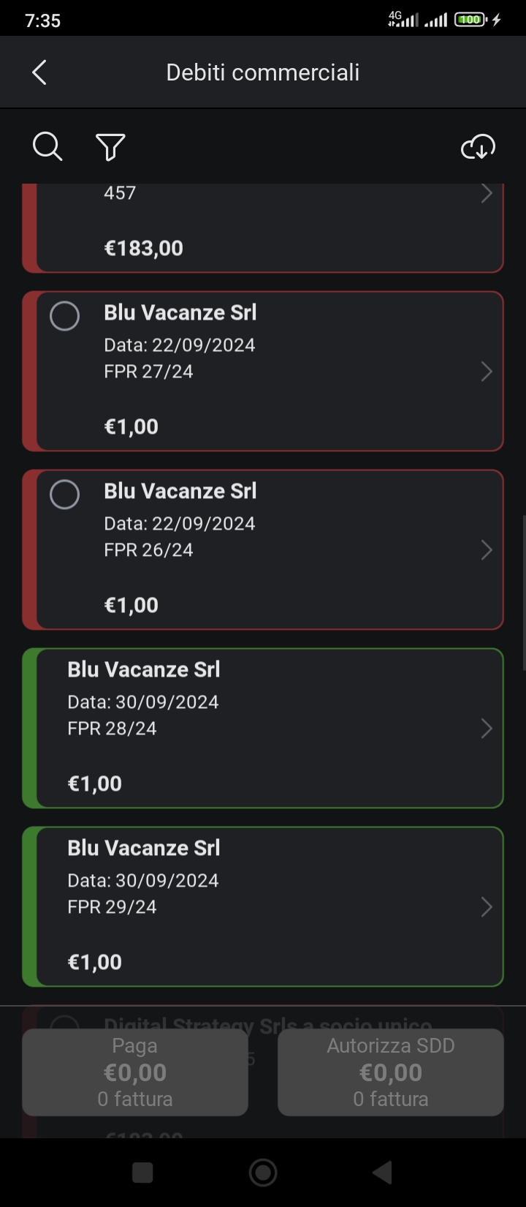Open details chevron for FPR 27/24
The height and width of the screenshot is (1207, 526).
(486, 372)
